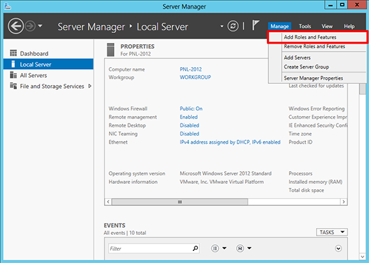Screen dimensions: 369x263
Task: Click the Server Manager title bar icon
Action: (7, 6)
